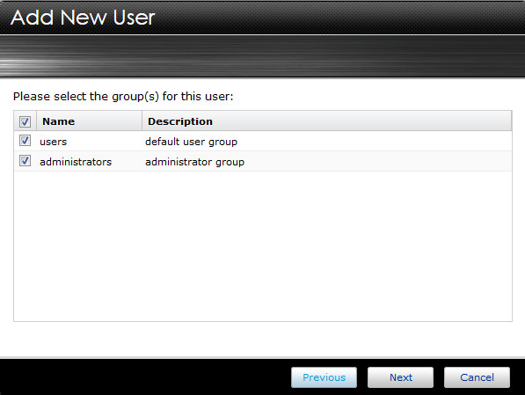This screenshot has height=395, width=525.
Task: Go back with the Previous button
Action: [x=324, y=377]
